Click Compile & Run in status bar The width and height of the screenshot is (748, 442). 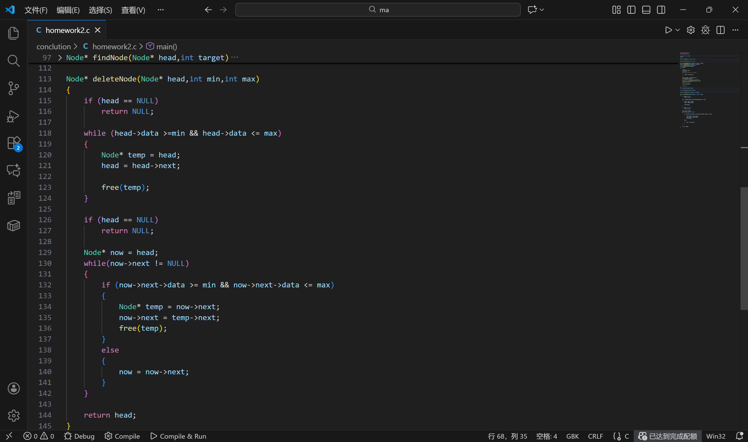tap(178, 436)
